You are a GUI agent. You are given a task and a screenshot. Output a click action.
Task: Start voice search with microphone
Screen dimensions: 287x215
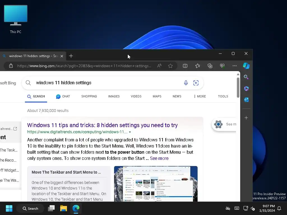(186, 83)
